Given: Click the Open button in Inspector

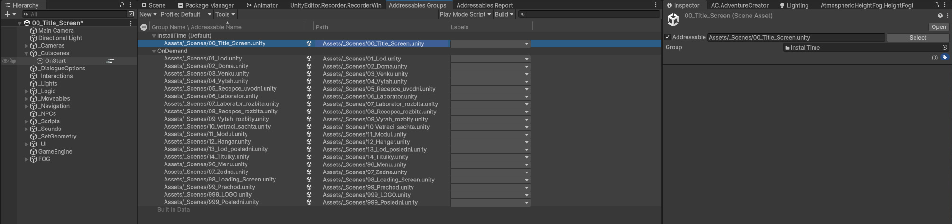Looking at the screenshot, I should point(938,27).
